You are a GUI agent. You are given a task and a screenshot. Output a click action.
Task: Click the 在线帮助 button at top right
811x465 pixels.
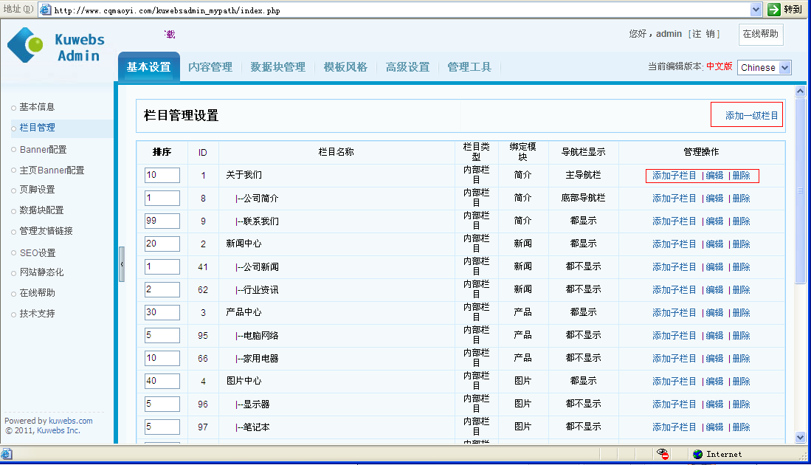coord(760,34)
